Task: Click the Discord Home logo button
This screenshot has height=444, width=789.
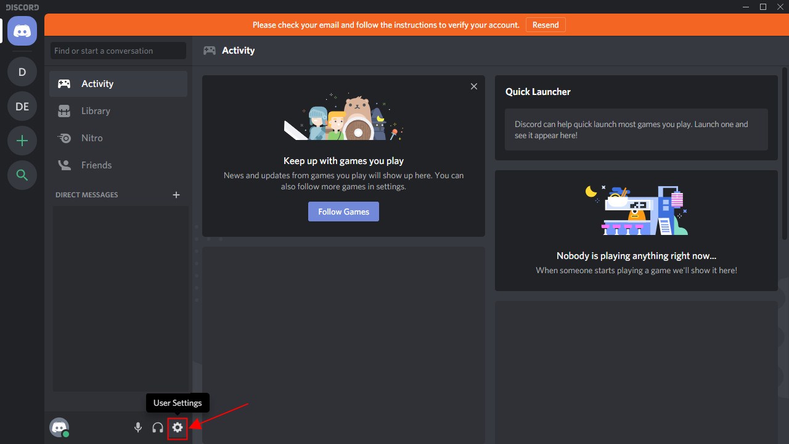Action: [x=22, y=31]
